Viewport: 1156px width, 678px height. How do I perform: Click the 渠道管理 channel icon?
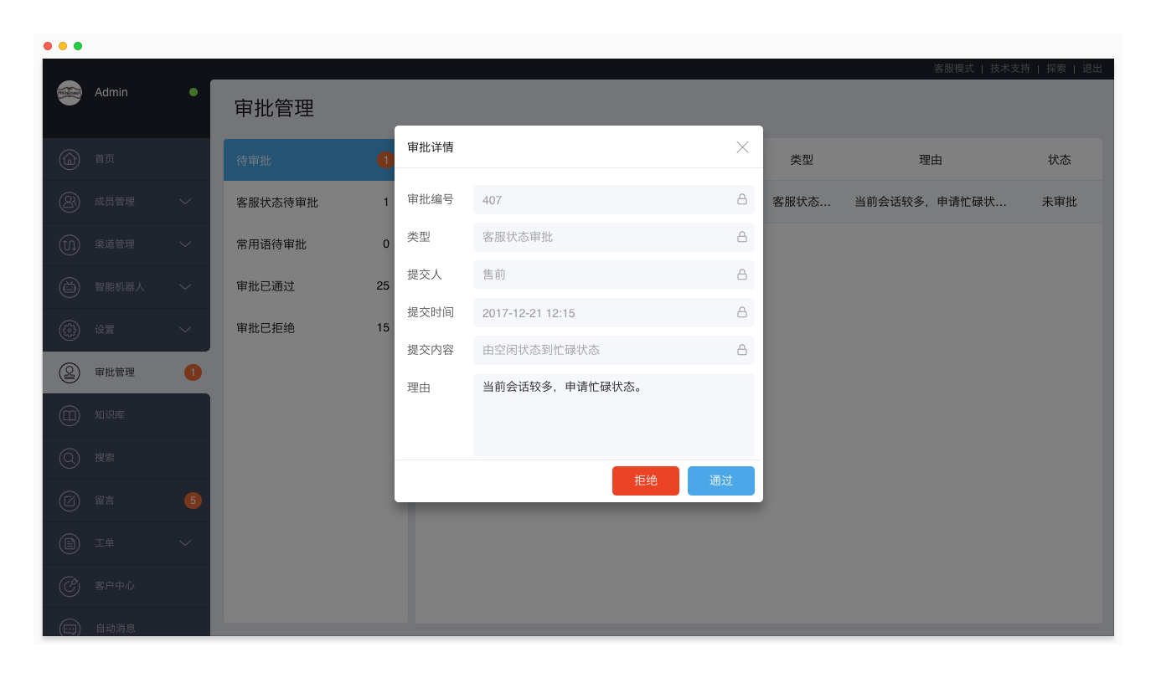click(70, 244)
